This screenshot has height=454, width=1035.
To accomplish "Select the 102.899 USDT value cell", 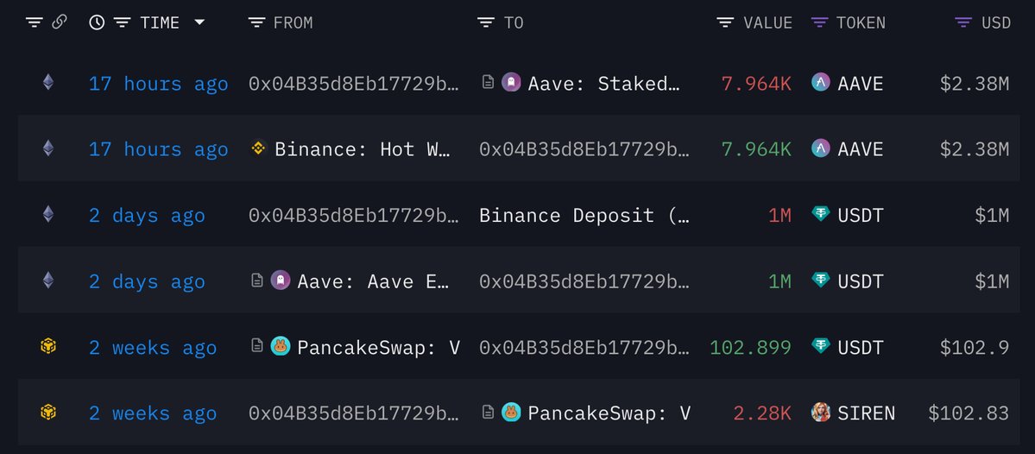I will 750,347.
